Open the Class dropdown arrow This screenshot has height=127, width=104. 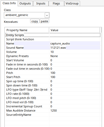(x=47, y=15)
